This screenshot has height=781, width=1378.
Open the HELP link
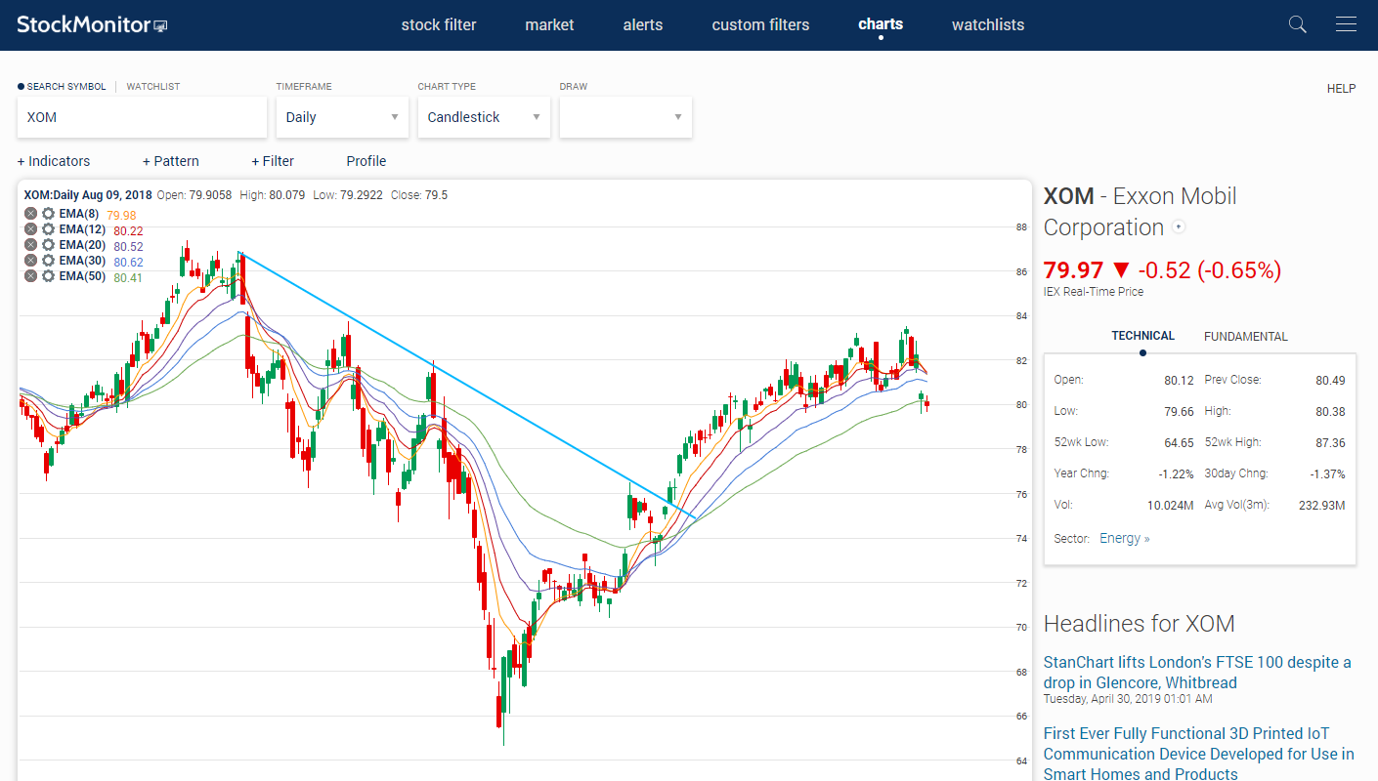1341,89
